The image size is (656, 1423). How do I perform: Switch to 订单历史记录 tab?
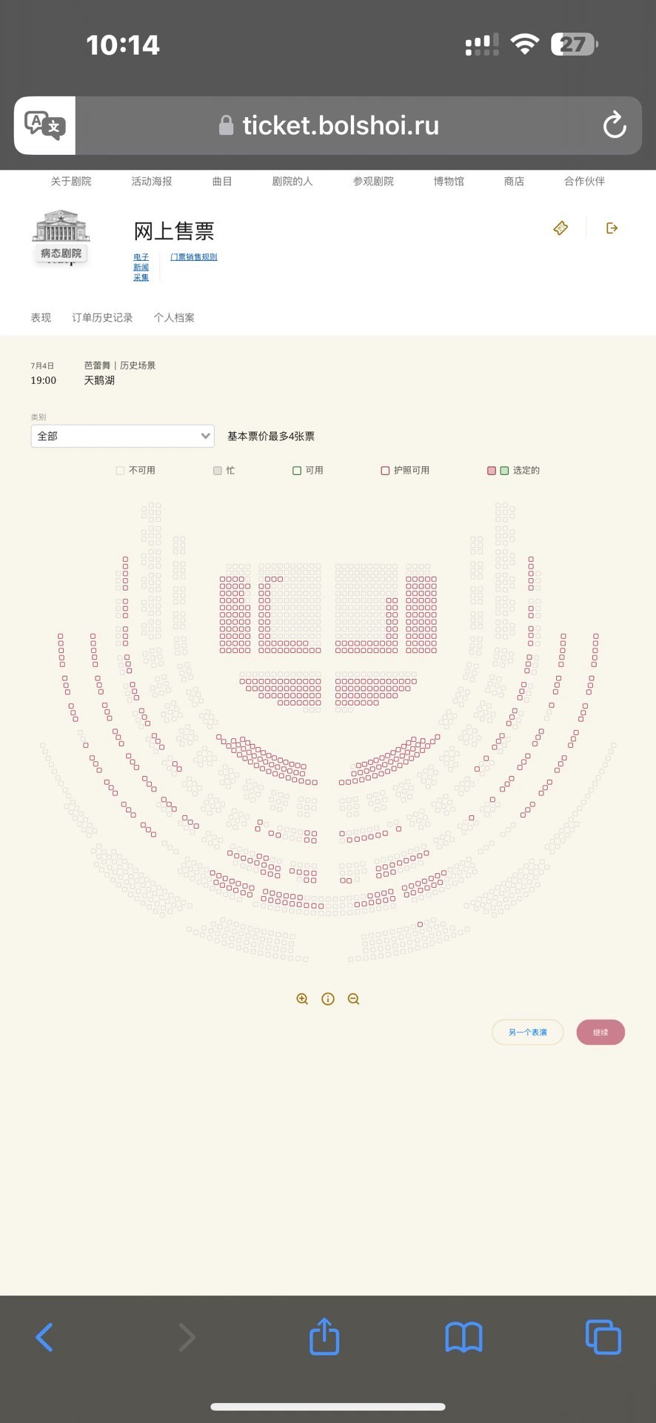click(x=102, y=318)
